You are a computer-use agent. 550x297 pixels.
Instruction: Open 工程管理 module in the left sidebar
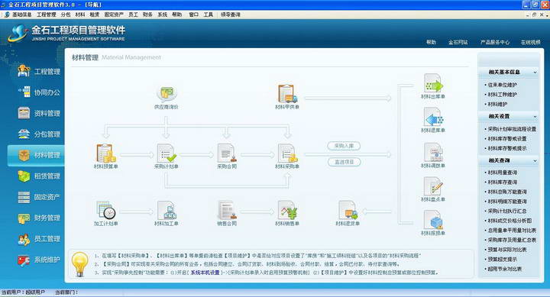pyautogui.click(x=39, y=72)
